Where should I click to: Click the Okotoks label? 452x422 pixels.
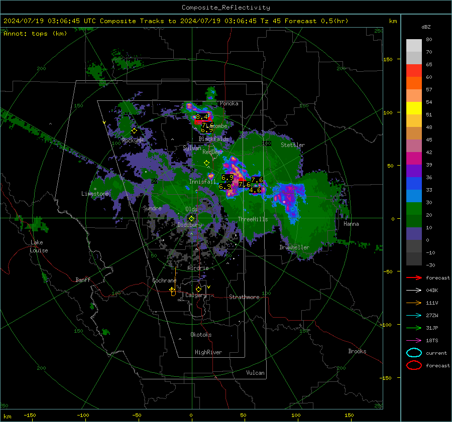point(201,335)
